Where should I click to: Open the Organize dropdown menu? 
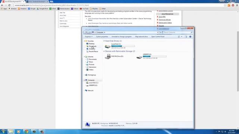89,36
